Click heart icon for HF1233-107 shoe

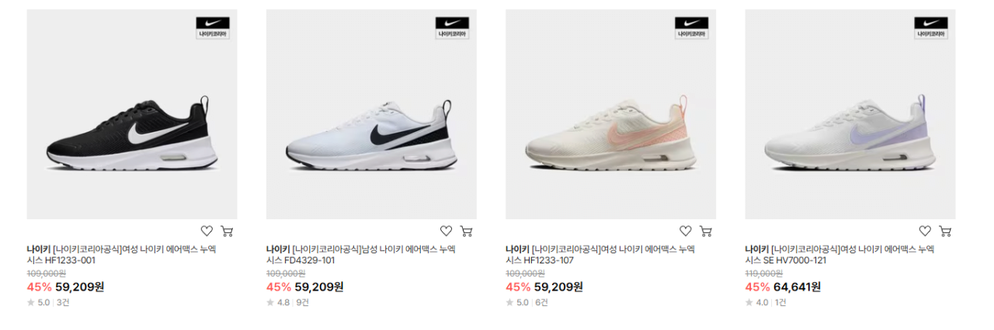685,231
